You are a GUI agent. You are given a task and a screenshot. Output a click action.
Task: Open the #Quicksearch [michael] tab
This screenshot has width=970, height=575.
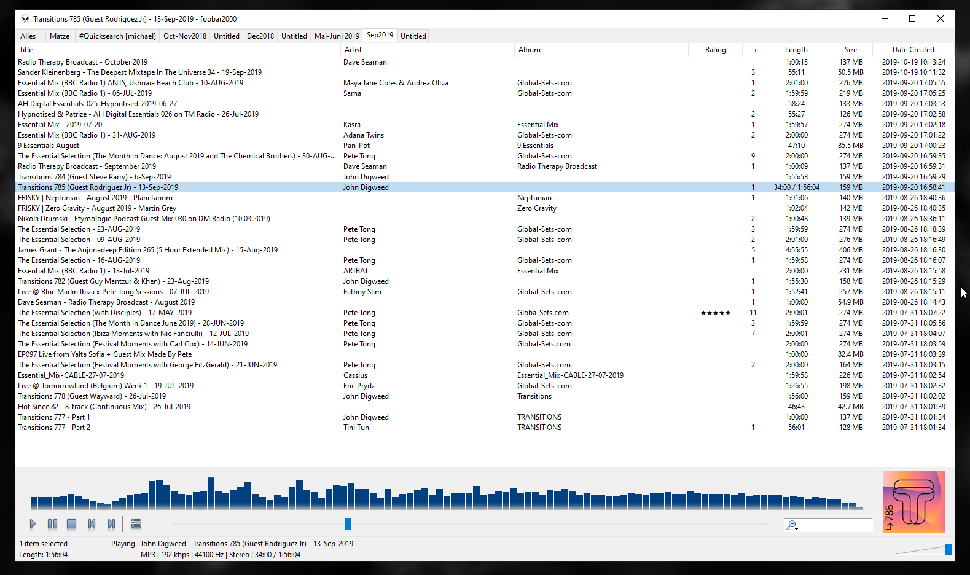[x=117, y=36]
